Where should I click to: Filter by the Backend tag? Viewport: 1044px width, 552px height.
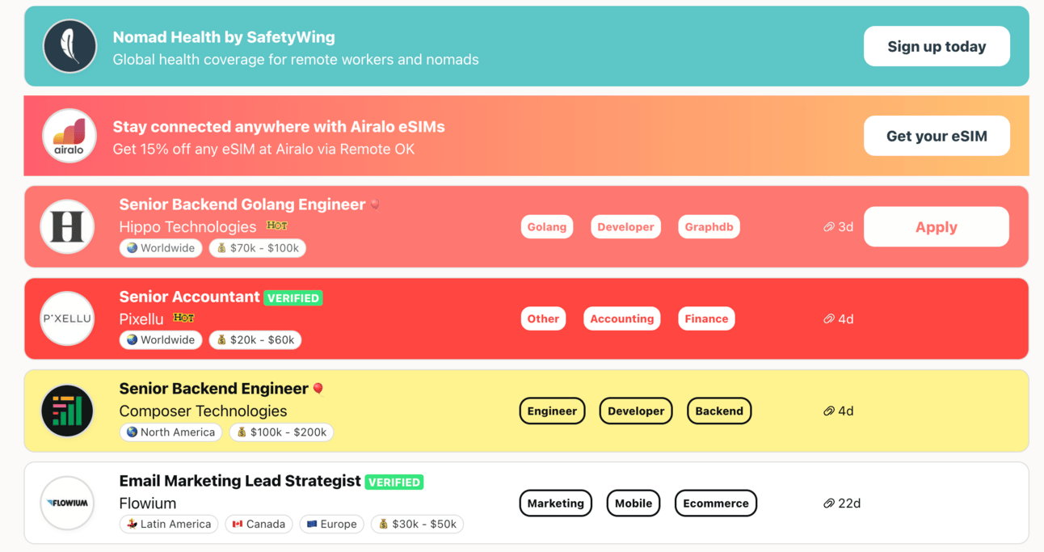pyautogui.click(x=719, y=411)
